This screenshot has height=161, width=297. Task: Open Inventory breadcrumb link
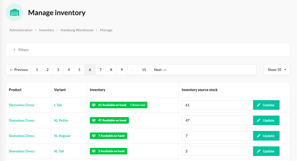[46, 30]
